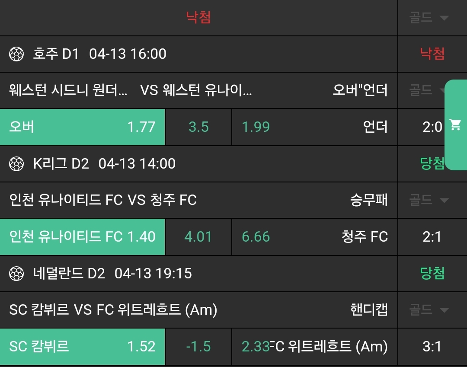The height and width of the screenshot is (367, 467).
Task: Open 골드 dropdown in SC 캄뷔르 row
Action: coord(429,310)
